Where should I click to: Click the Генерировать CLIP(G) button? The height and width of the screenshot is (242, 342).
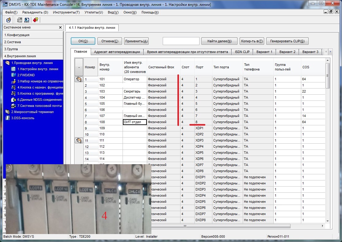click(287, 41)
